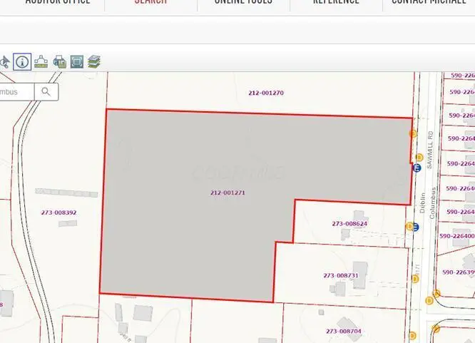Click the magnifier search button
The width and height of the screenshot is (475, 343).
[x=46, y=92]
